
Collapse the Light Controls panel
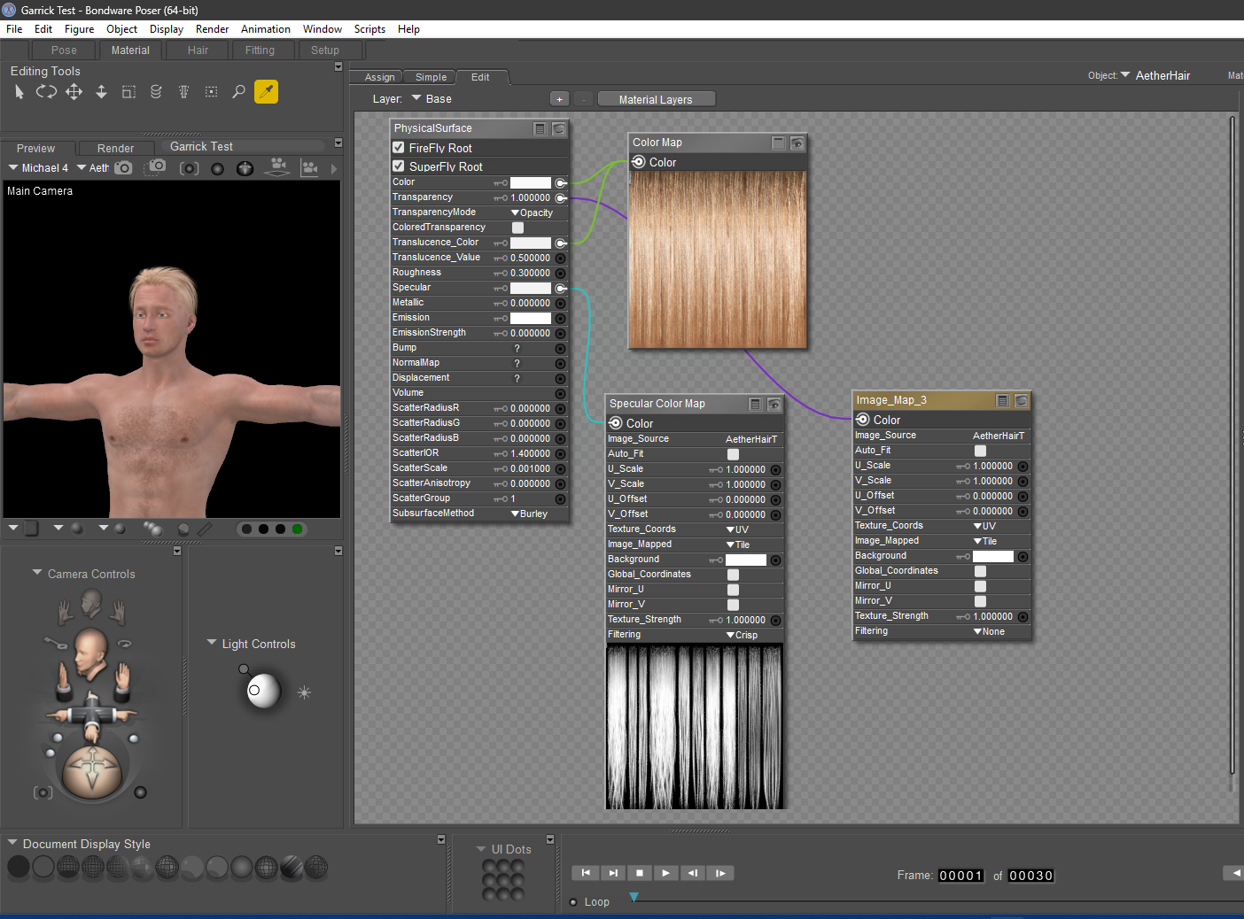(212, 643)
